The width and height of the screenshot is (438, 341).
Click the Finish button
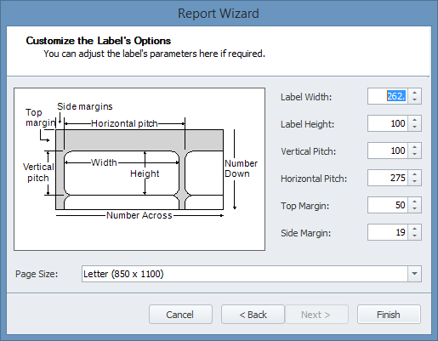[389, 315]
